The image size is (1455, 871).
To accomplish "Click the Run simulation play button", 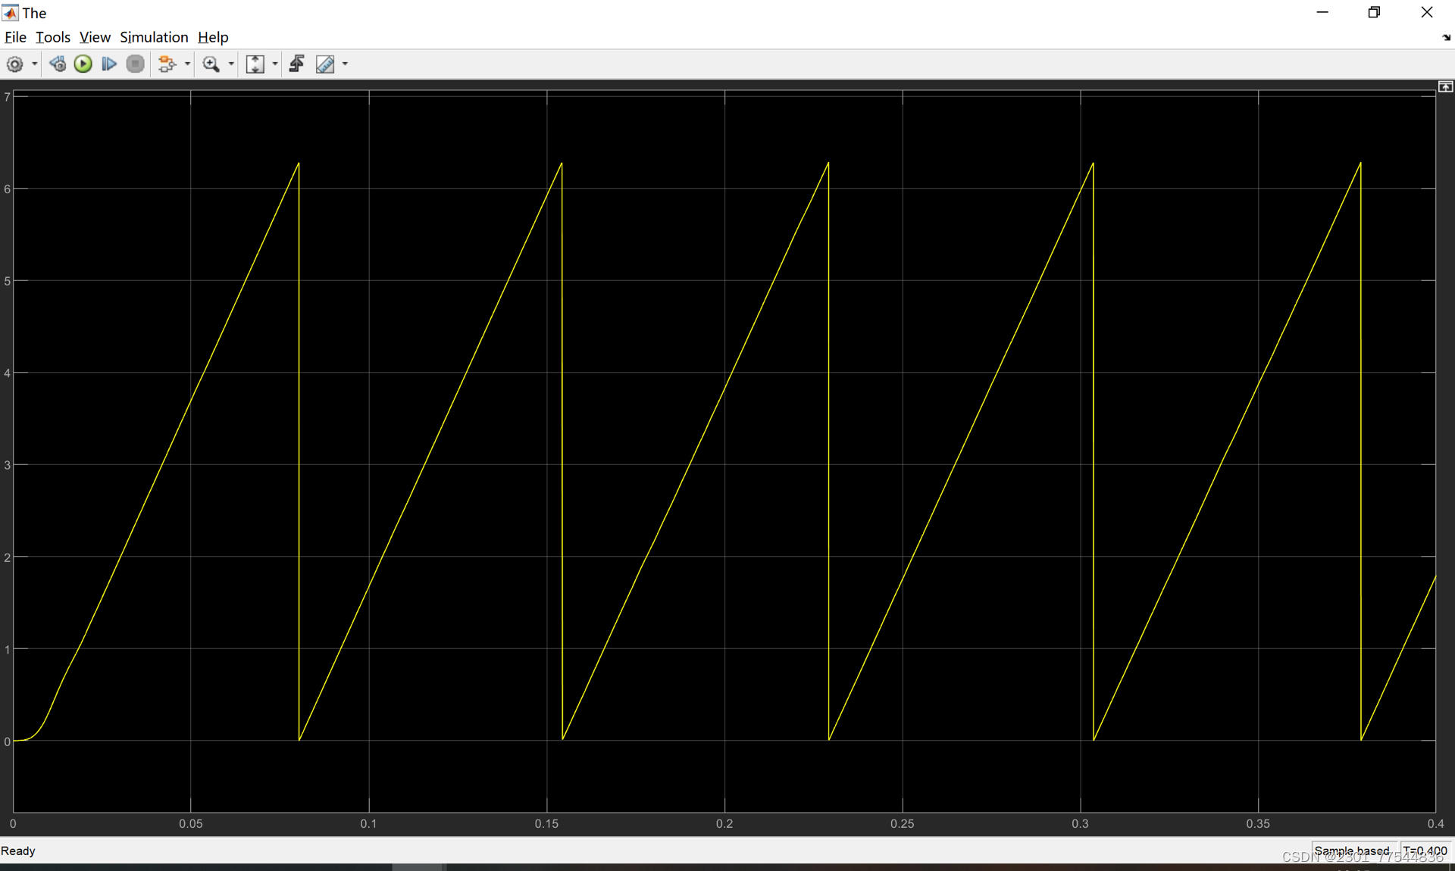I will 84,64.
